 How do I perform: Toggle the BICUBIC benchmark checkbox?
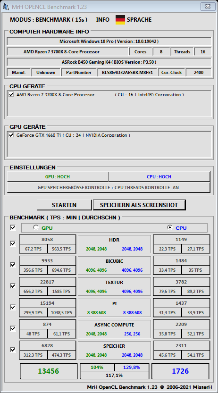[x=13, y=265]
